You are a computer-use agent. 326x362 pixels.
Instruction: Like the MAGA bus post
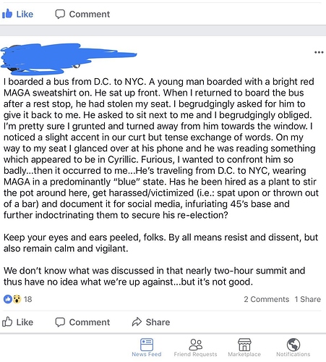tap(17, 322)
